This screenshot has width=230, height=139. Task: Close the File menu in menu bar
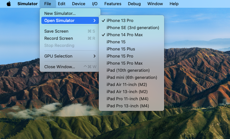(48, 4)
